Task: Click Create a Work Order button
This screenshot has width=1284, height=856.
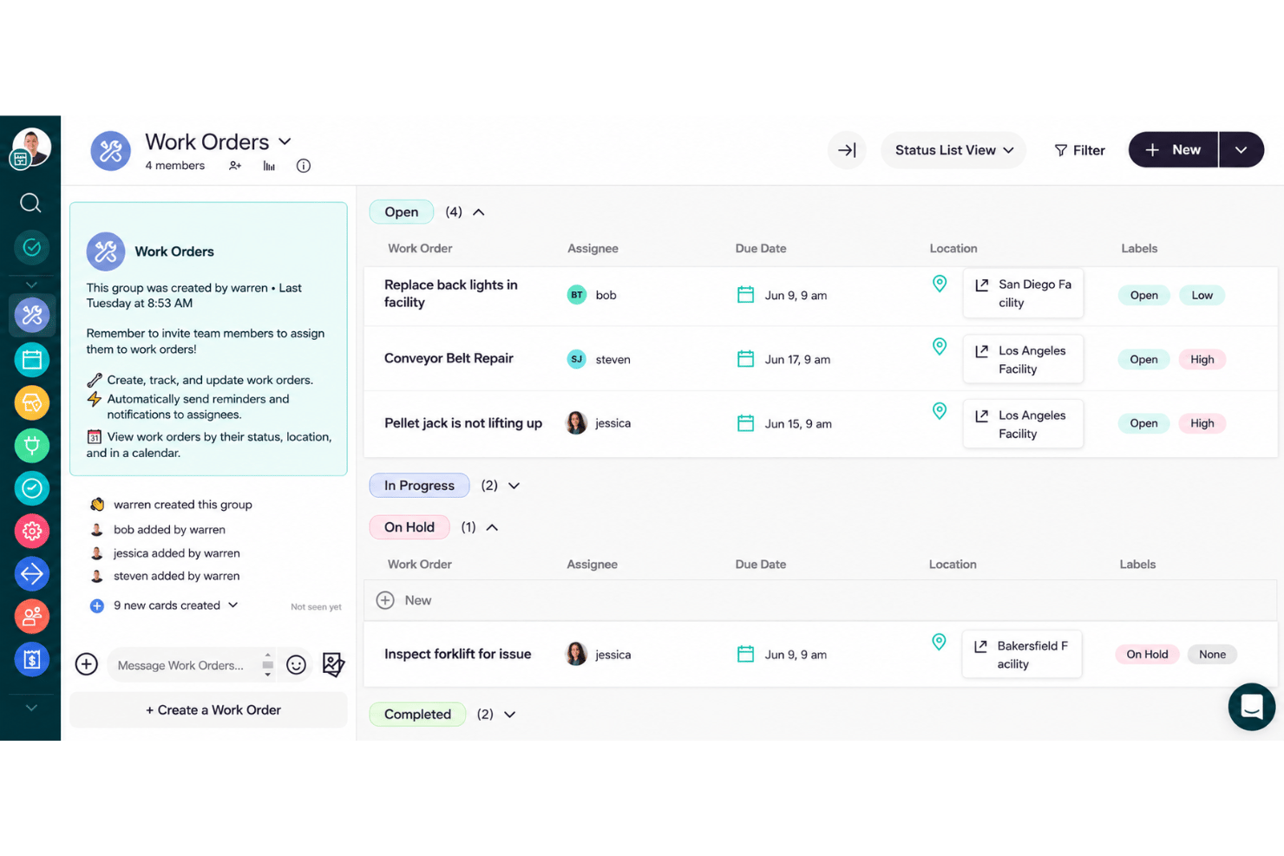Action: [208, 709]
